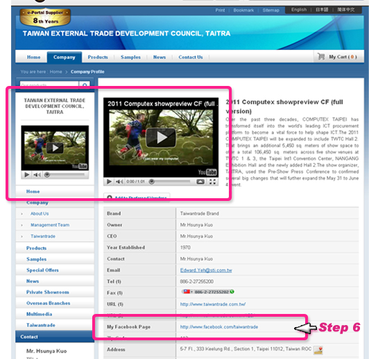Screen dimensions: 369x359
Task: Click the Our products search field
Action: pyautogui.click(x=49, y=85)
